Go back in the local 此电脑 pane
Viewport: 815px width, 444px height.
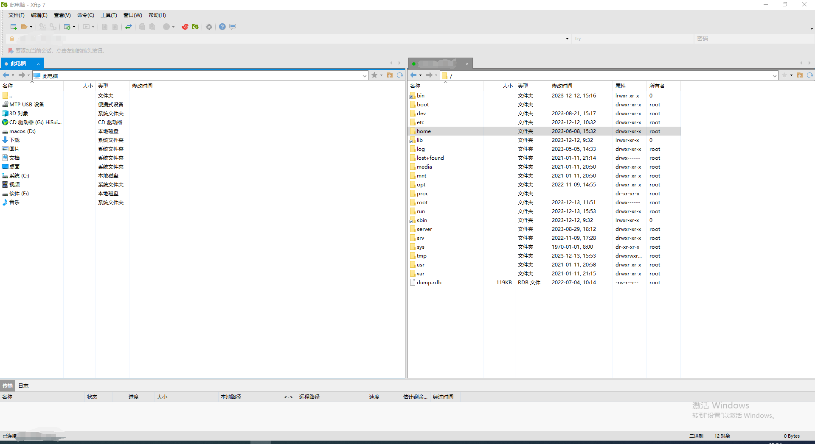6,75
